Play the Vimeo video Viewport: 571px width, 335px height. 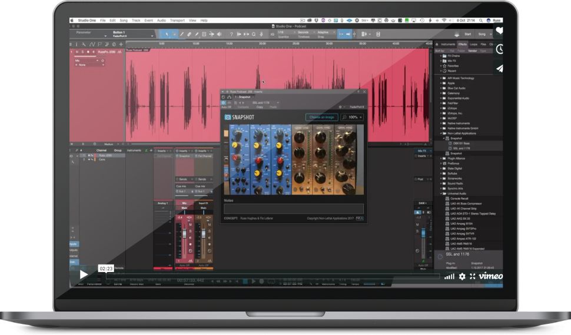[x=84, y=274]
